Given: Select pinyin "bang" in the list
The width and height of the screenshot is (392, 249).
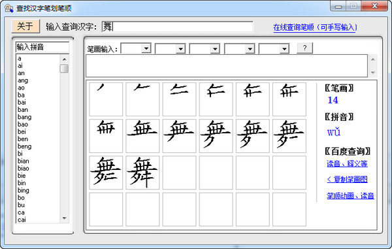Looking at the screenshot, I should click(25, 117).
